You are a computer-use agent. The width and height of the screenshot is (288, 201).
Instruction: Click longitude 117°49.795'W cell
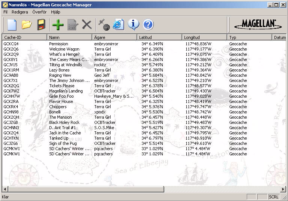point(198,133)
